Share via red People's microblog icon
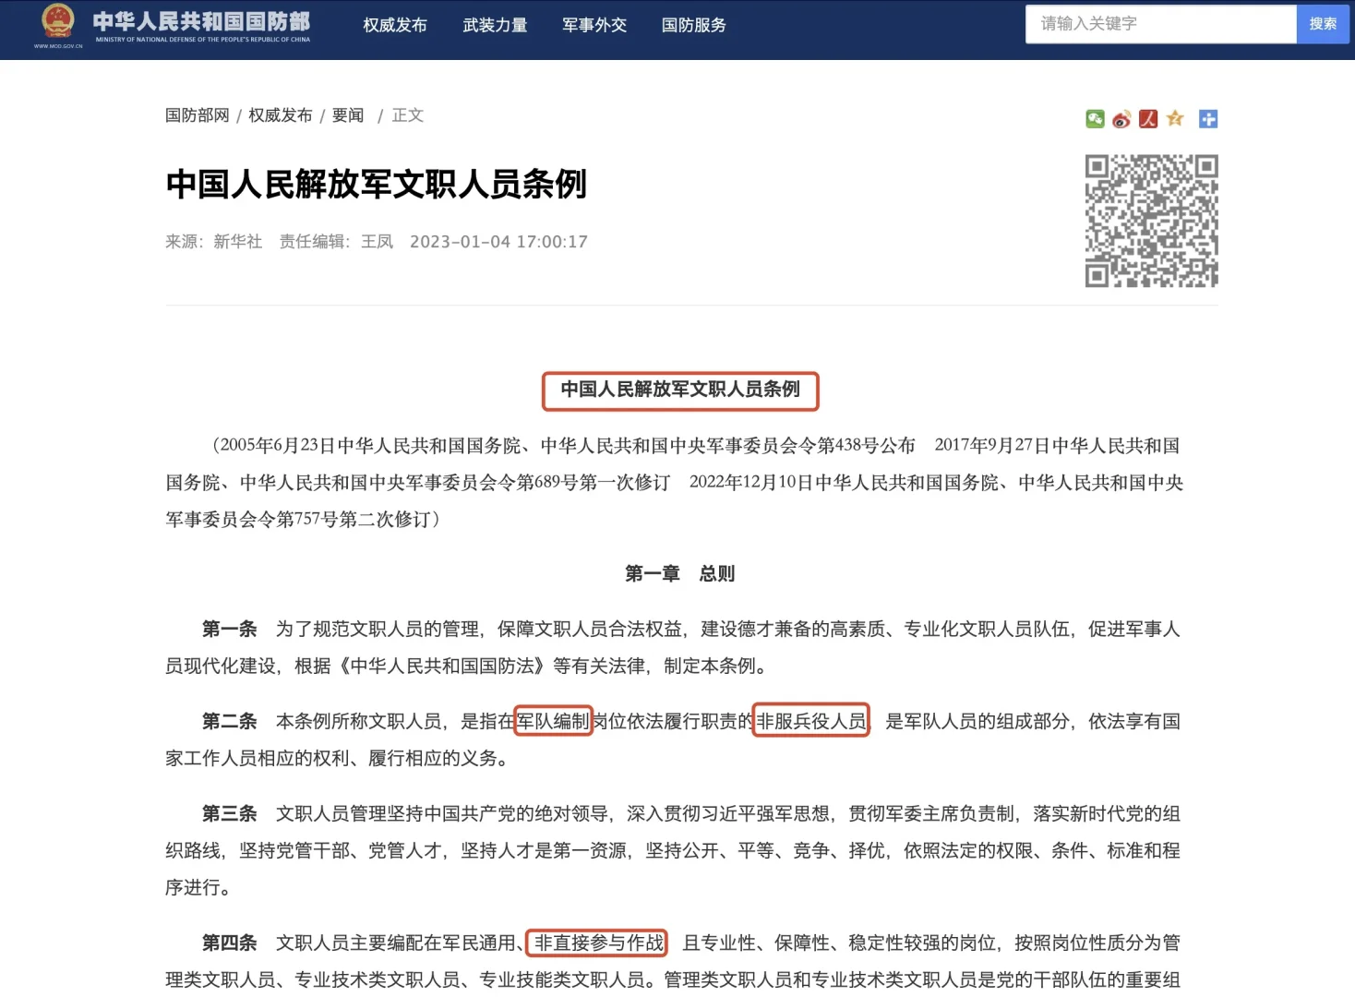This screenshot has width=1355, height=997. click(x=1148, y=119)
